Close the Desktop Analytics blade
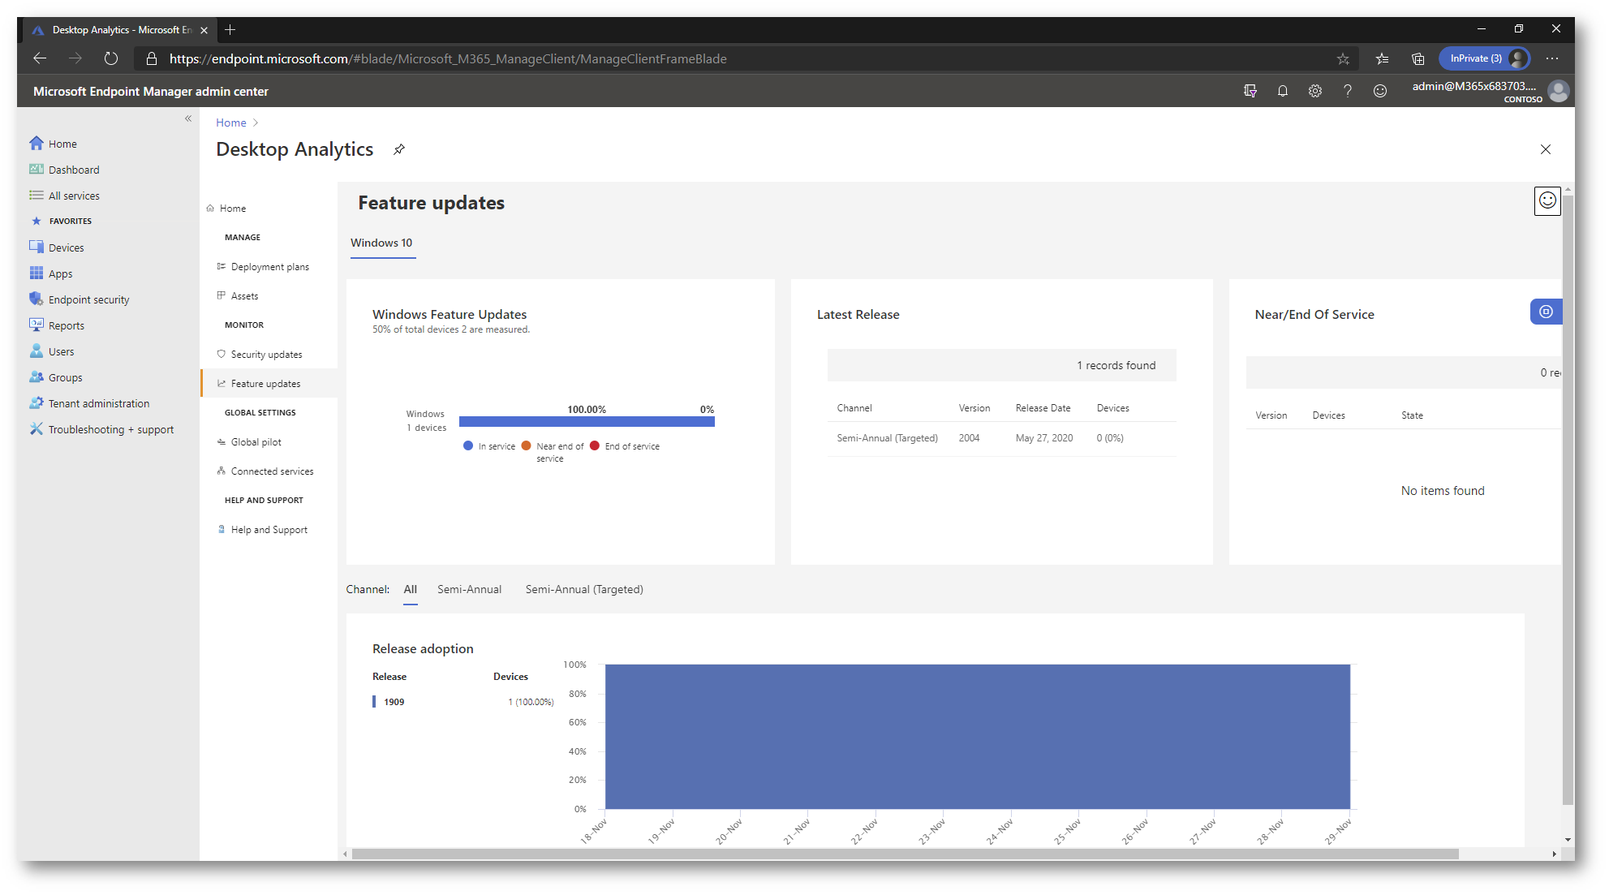Viewport: 1609px width, 895px height. tap(1545, 149)
